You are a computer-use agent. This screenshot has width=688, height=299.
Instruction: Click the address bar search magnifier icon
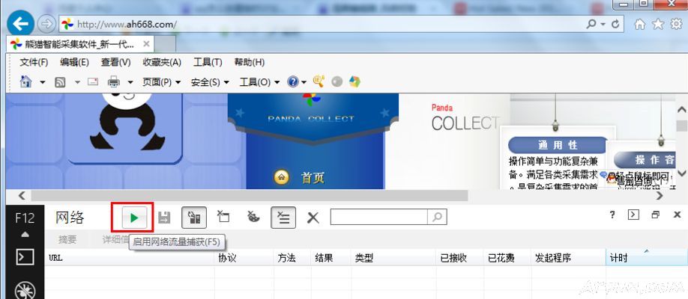coord(591,24)
